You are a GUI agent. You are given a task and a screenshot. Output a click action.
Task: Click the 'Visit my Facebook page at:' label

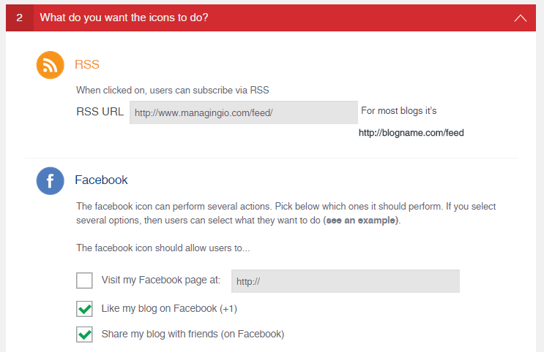coord(161,280)
